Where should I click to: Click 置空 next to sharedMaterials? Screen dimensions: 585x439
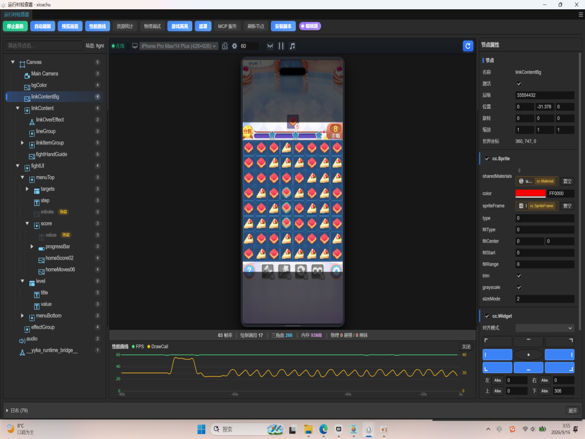pyautogui.click(x=567, y=181)
